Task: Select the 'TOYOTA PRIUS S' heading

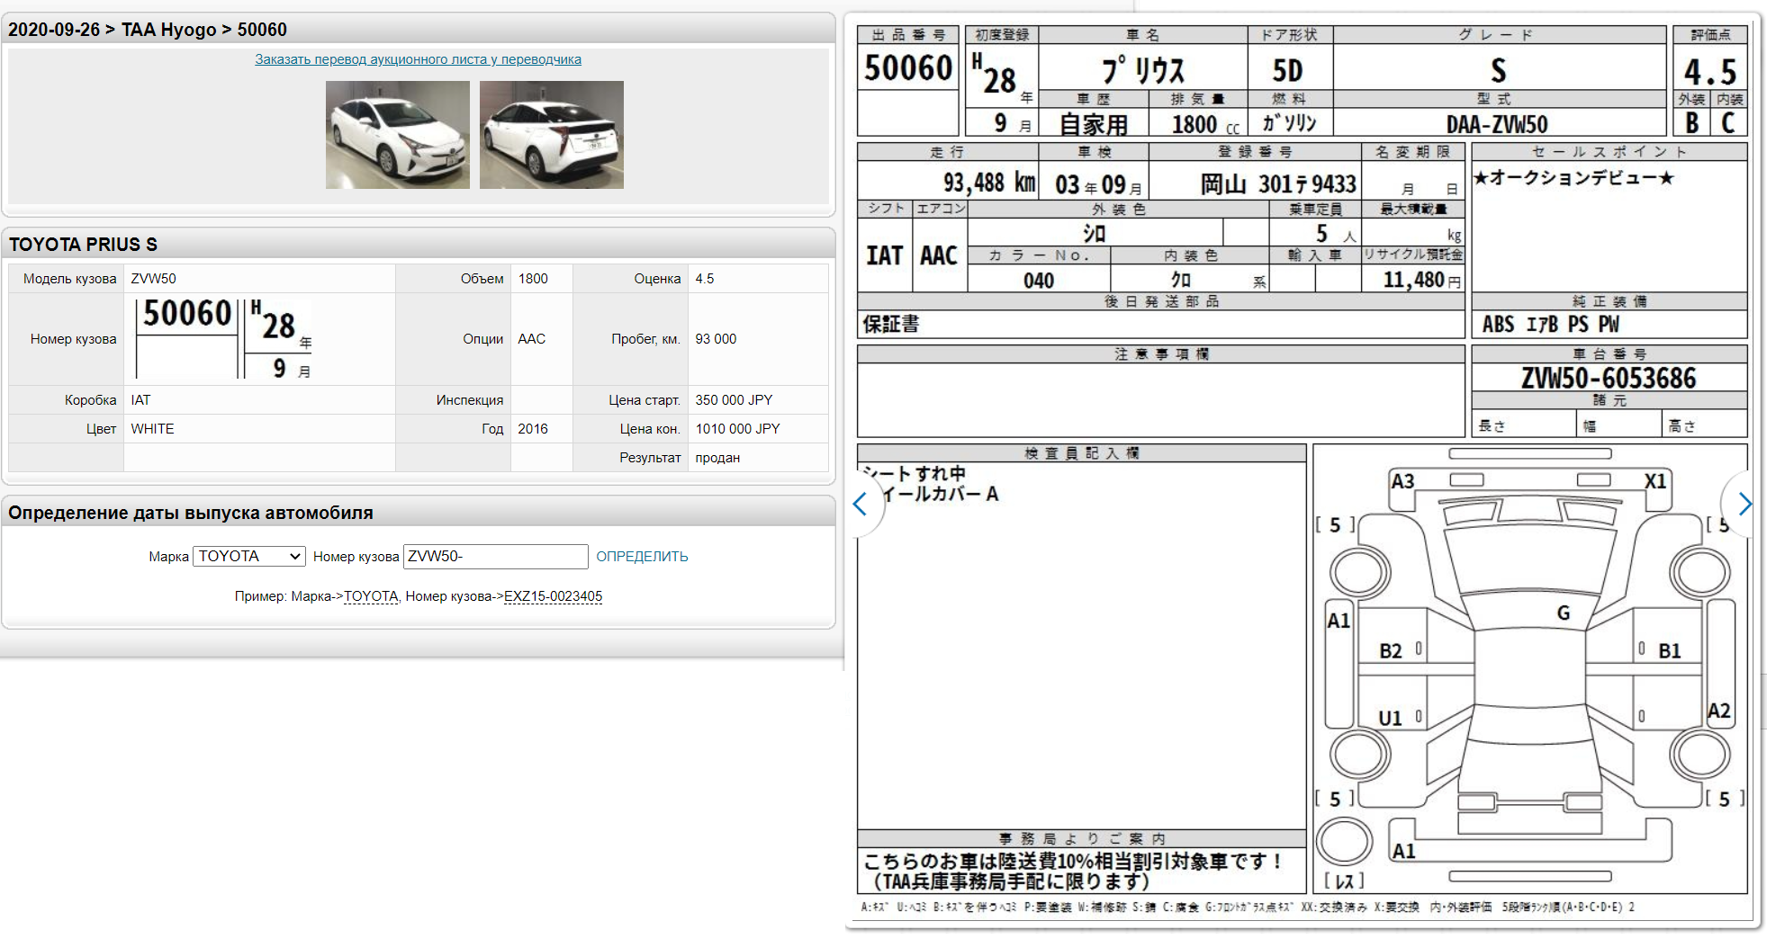Action: pos(83,245)
